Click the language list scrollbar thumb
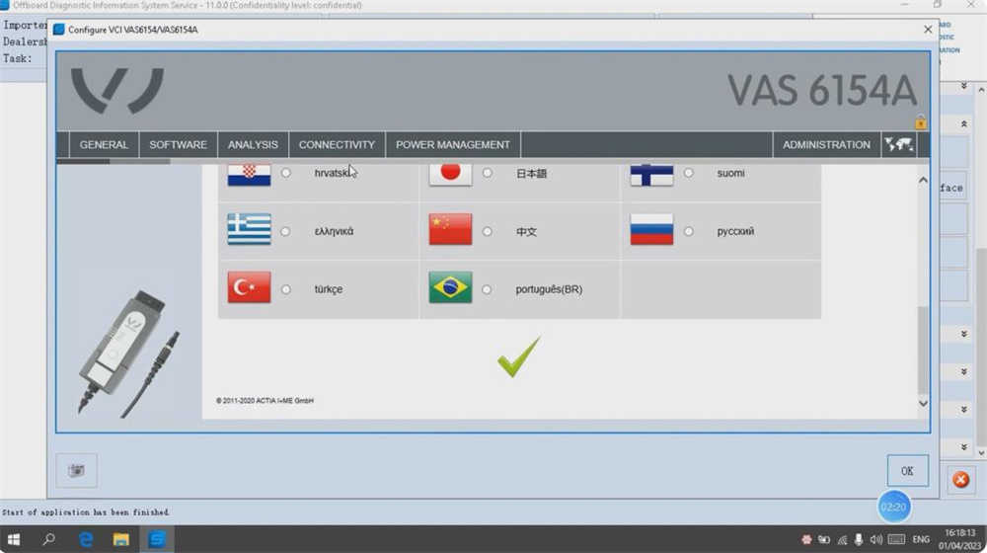The image size is (987, 553). click(923, 350)
